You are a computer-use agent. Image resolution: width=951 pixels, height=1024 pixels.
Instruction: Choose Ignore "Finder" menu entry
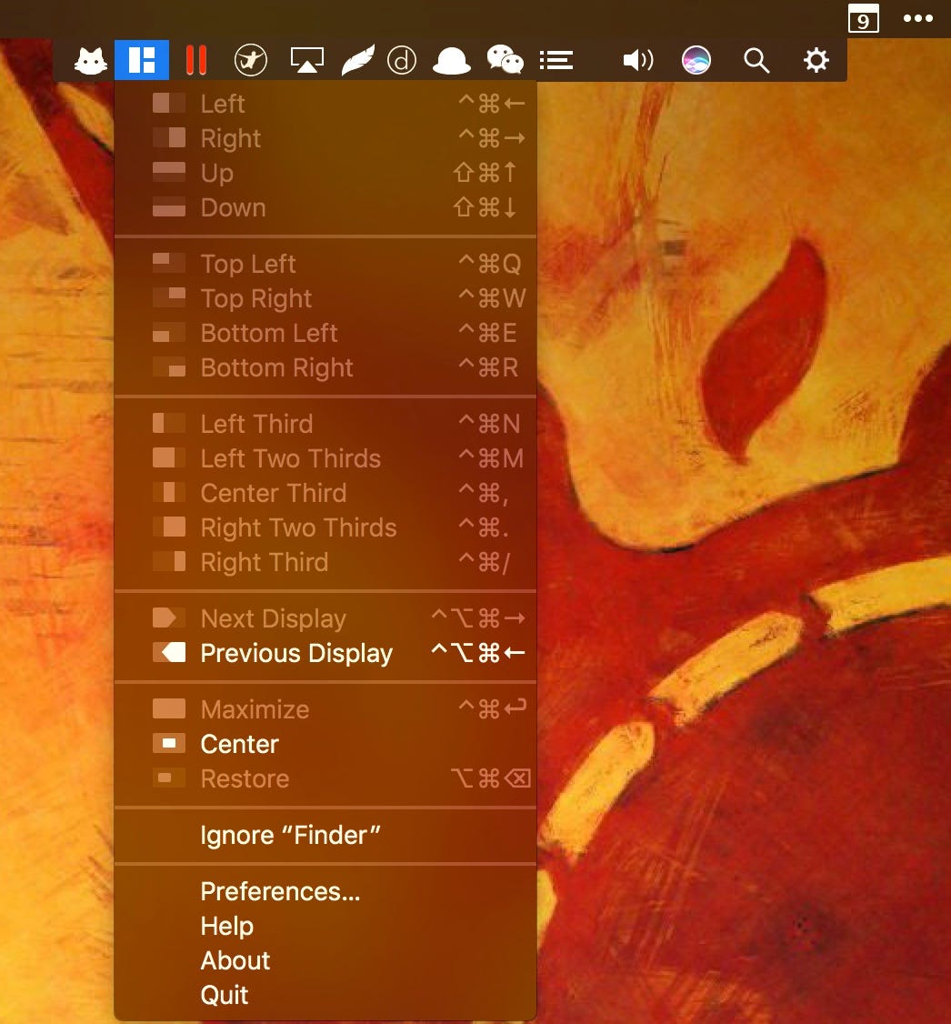pos(325,835)
